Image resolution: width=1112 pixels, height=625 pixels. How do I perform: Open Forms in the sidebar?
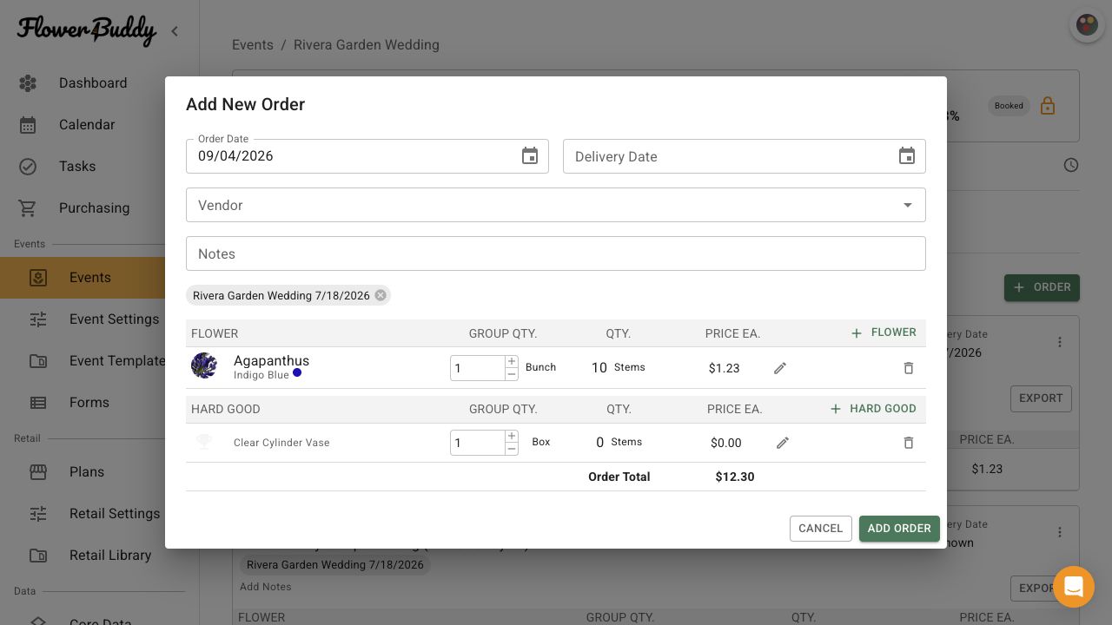pos(89,403)
